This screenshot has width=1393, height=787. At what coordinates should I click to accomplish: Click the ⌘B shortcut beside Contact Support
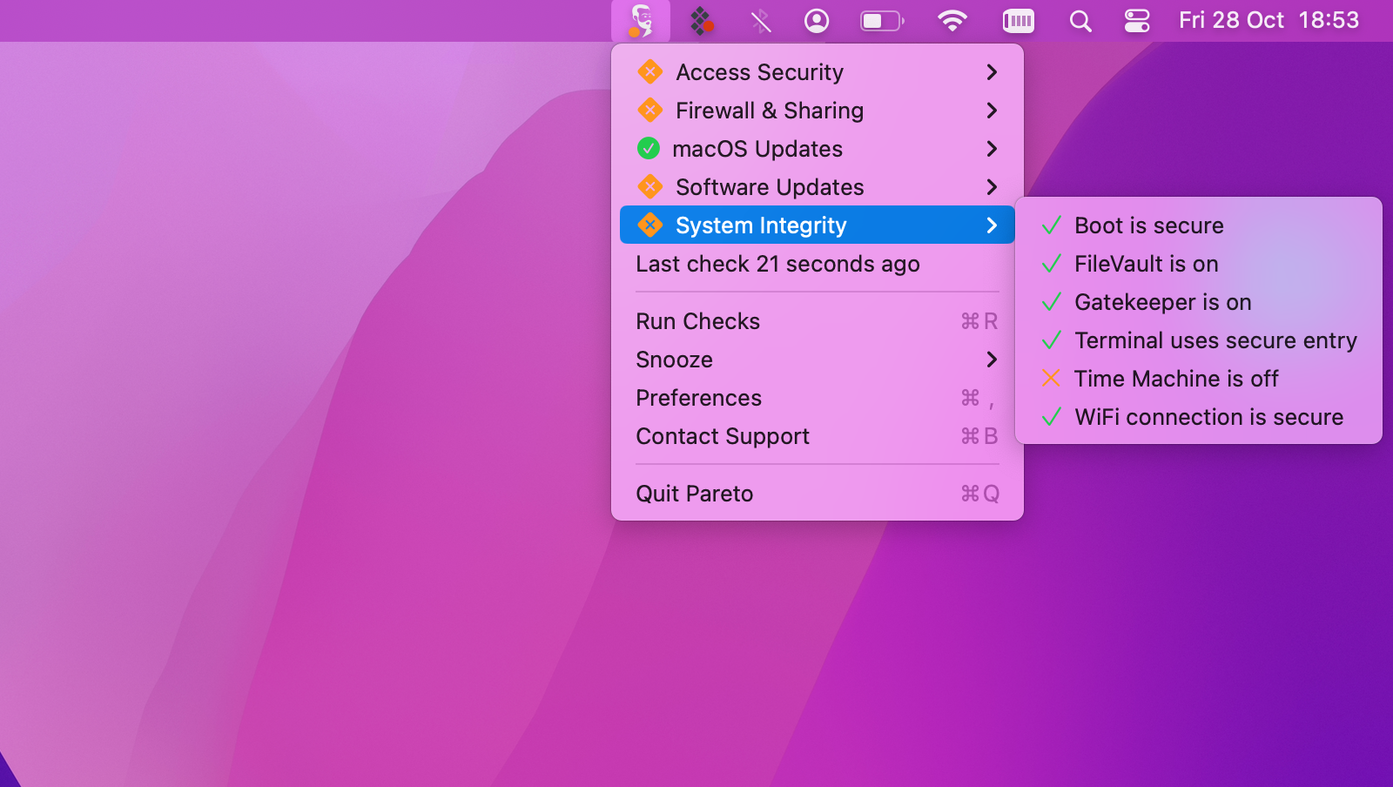point(979,436)
